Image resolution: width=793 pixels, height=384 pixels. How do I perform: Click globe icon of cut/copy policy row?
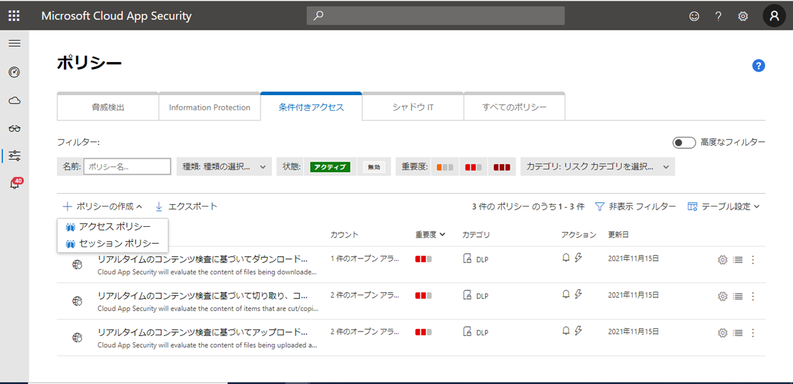77,301
